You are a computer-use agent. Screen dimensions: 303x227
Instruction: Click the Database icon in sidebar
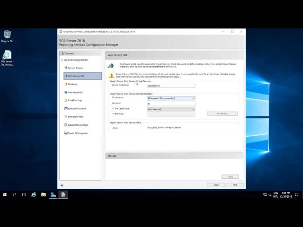[66, 84]
